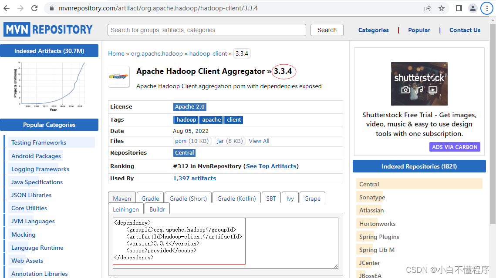This screenshot has width=496, height=278.
Task: Open Mocking category
Action: pyautogui.click(x=24, y=235)
